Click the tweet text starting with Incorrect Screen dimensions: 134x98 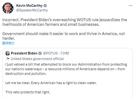pos(65,22)
